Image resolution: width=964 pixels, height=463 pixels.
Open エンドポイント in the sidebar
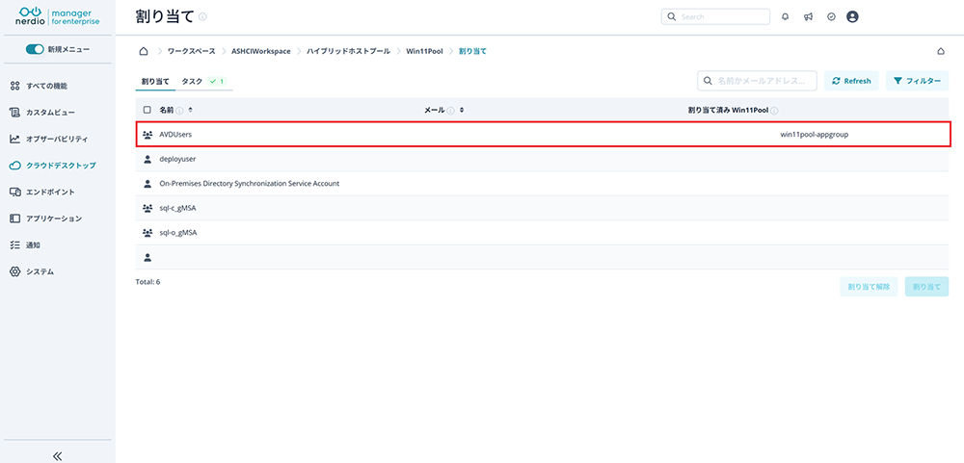pos(50,192)
